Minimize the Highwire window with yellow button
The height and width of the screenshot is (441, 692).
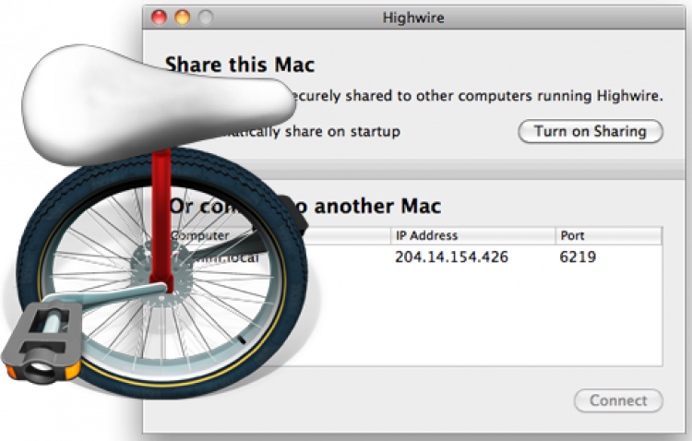click(183, 18)
